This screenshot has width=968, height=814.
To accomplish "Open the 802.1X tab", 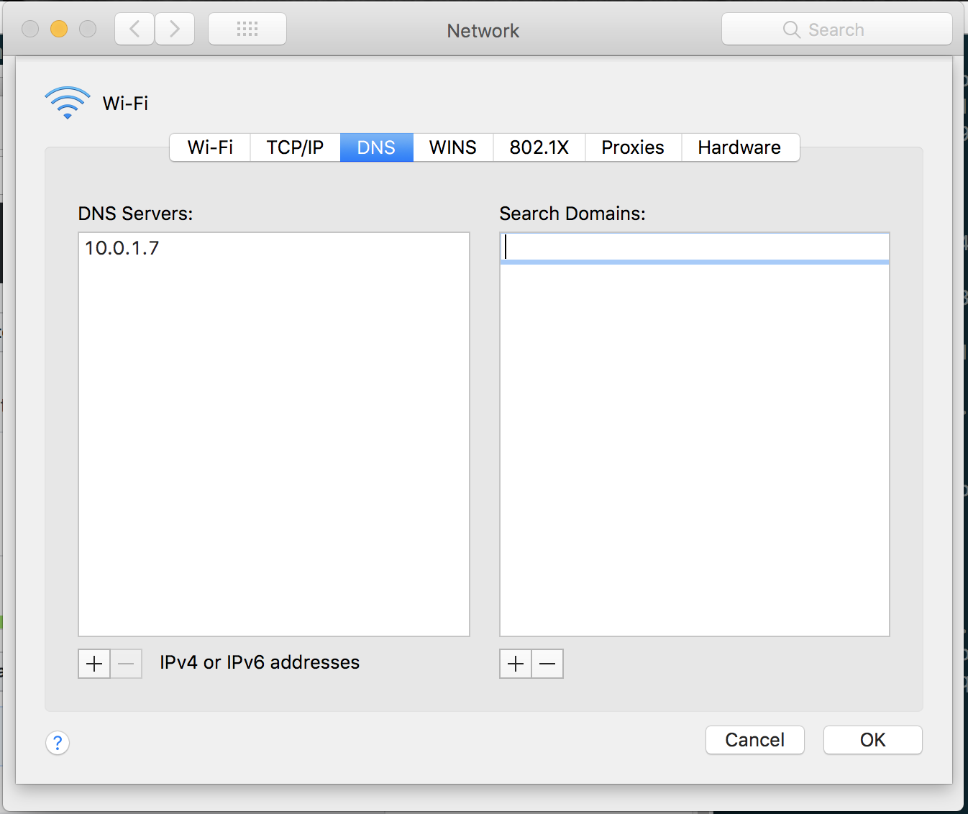I will 539,147.
